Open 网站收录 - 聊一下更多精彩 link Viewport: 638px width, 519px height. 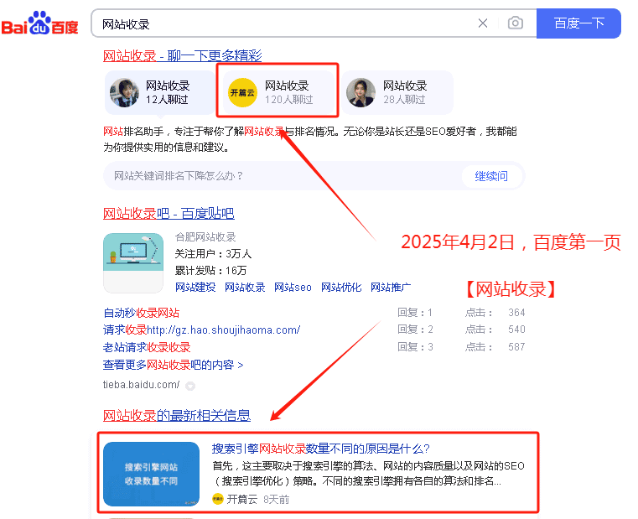tap(182, 56)
